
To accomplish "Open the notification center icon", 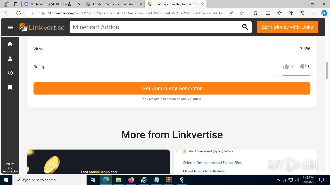I will pos(321,180).
